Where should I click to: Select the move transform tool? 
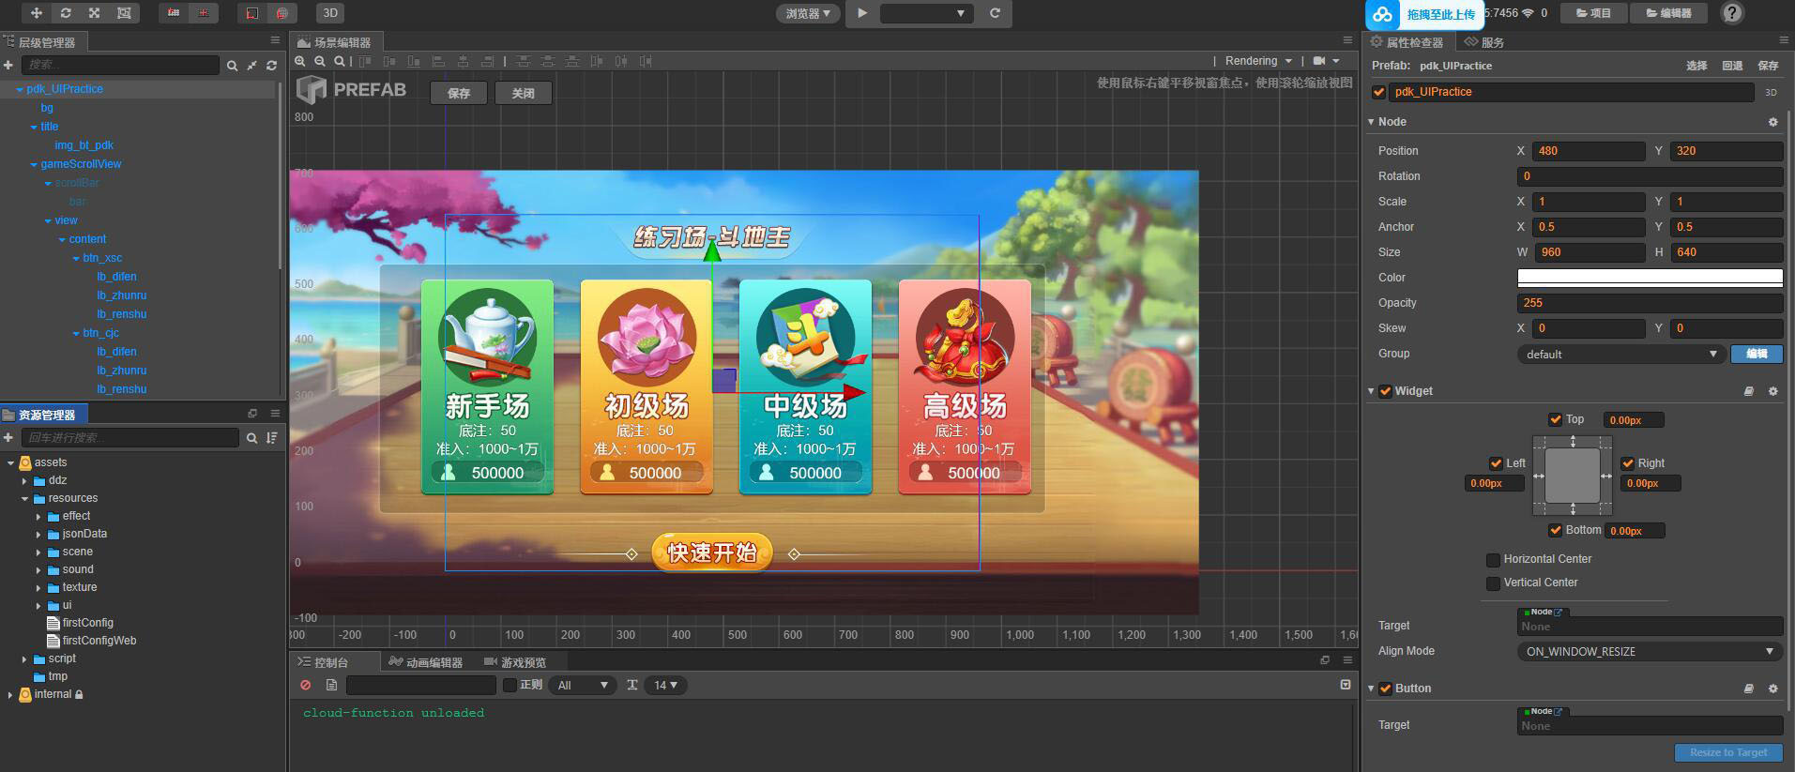(37, 13)
